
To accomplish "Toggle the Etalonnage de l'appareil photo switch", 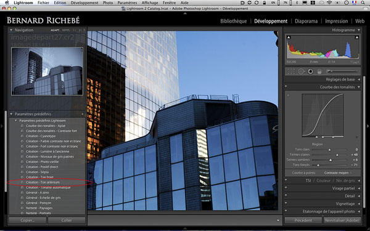I will click(x=286, y=211).
